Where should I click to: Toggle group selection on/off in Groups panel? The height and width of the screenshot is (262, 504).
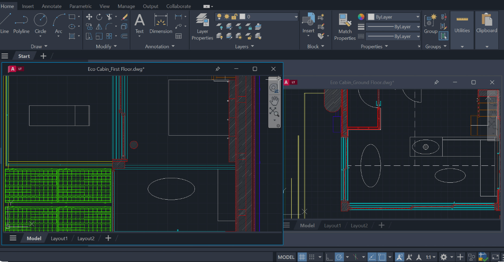coord(443,36)
